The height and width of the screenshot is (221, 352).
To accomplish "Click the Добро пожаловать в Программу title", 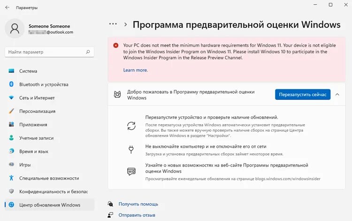I will click(191, 95).
